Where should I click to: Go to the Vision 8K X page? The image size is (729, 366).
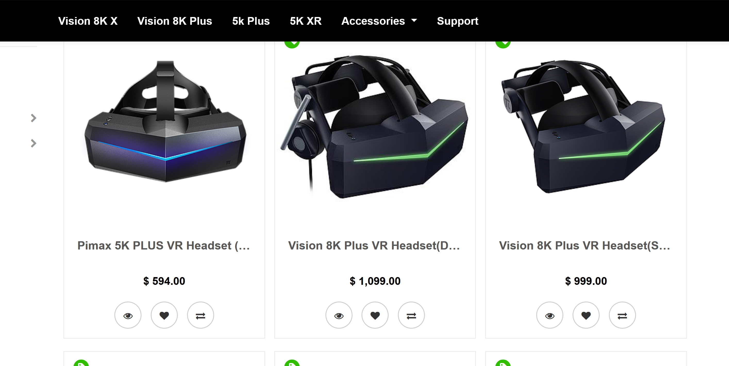pos(88,21)
